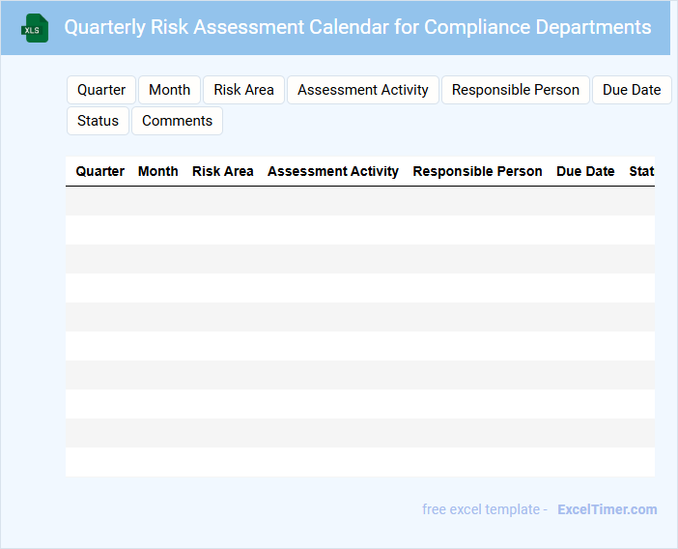Open the Comments tag
This screenshot has width=678, height=549.
(x=178, y=121)
